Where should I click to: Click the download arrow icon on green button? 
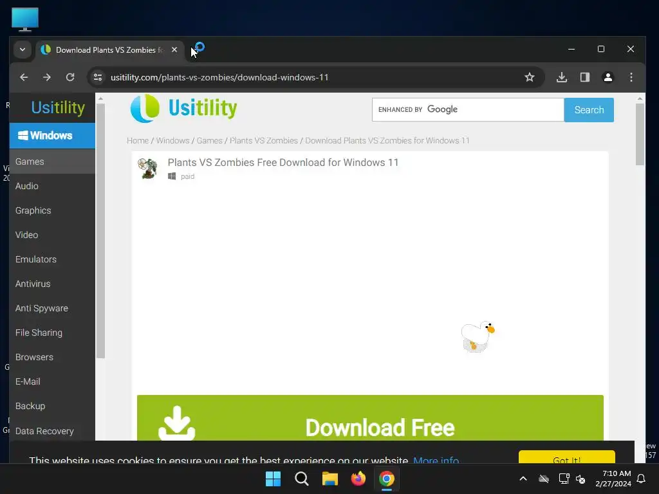pos(177,423)
